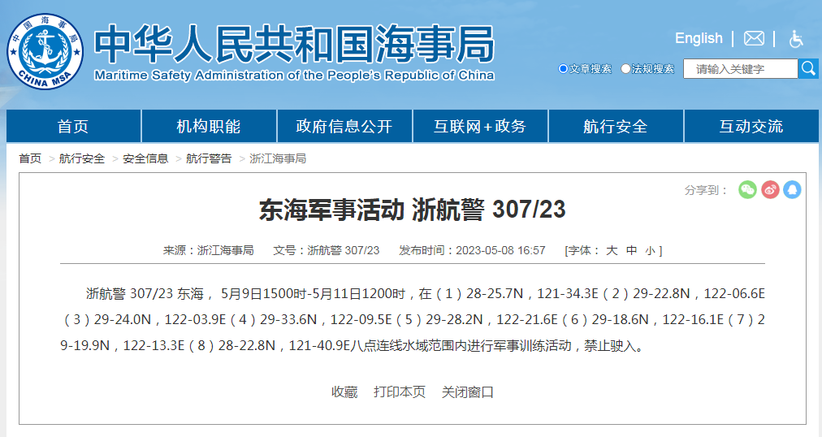The width and height of the screenshot is (822, 437).
Task: Click 打印本页 to print
Action: pyautogui.click(x=400, y=392)
